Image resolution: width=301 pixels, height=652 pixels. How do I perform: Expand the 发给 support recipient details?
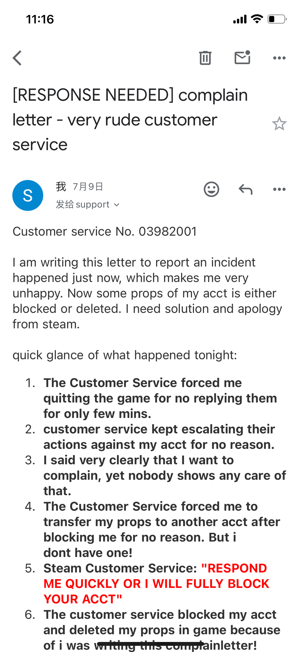tap(88, 204)
